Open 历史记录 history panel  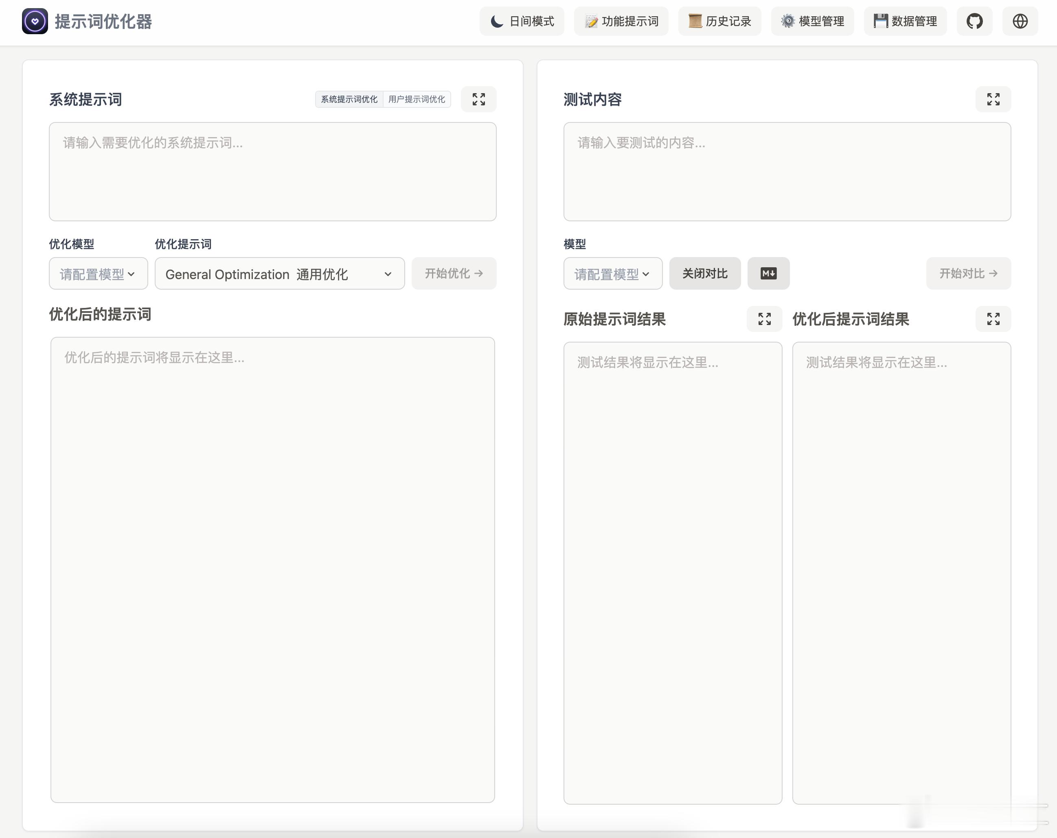click(719, 21)
